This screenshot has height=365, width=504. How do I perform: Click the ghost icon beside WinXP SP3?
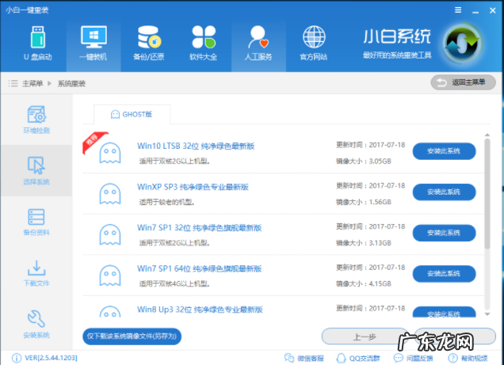110,194
